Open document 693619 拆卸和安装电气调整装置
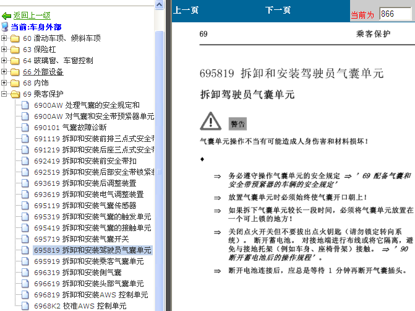 pos(88,195)
